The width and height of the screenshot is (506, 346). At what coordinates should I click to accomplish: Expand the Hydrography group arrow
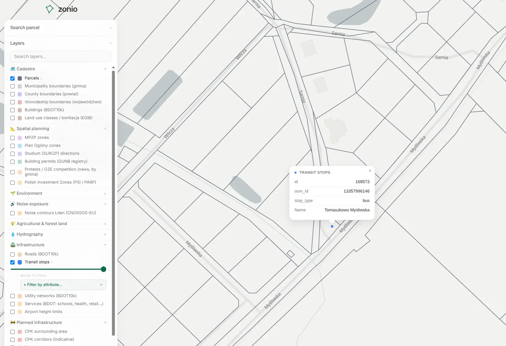(105, 234)
